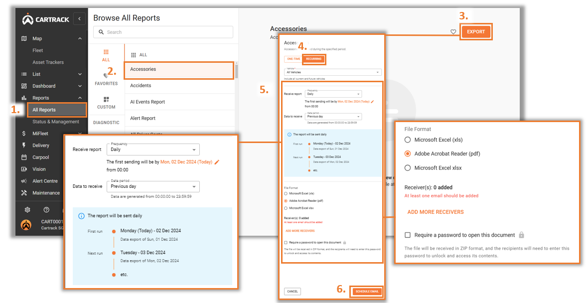Click the EXPORT button
This screenshot has width=586, height=303.
click(x=476, y=32)
